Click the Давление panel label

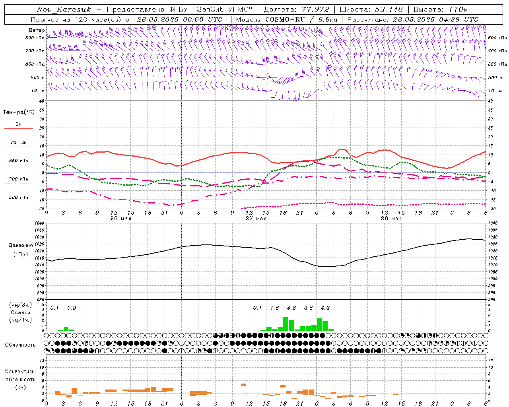21,246
